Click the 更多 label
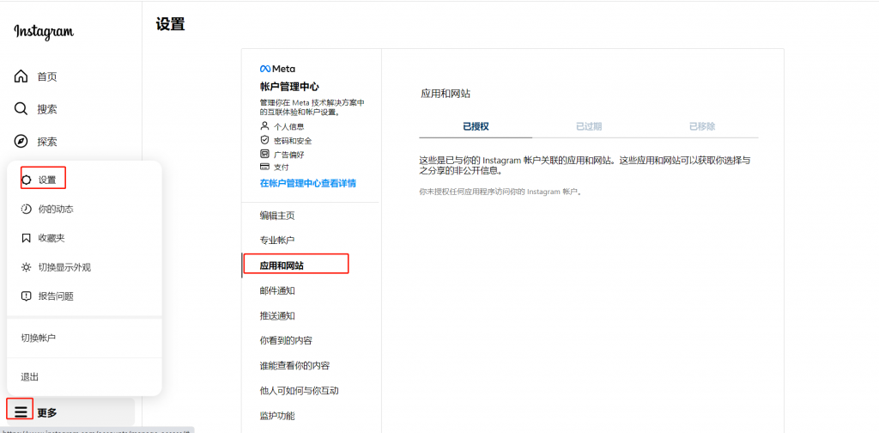879x433 pixels. (x=47, y=412)
